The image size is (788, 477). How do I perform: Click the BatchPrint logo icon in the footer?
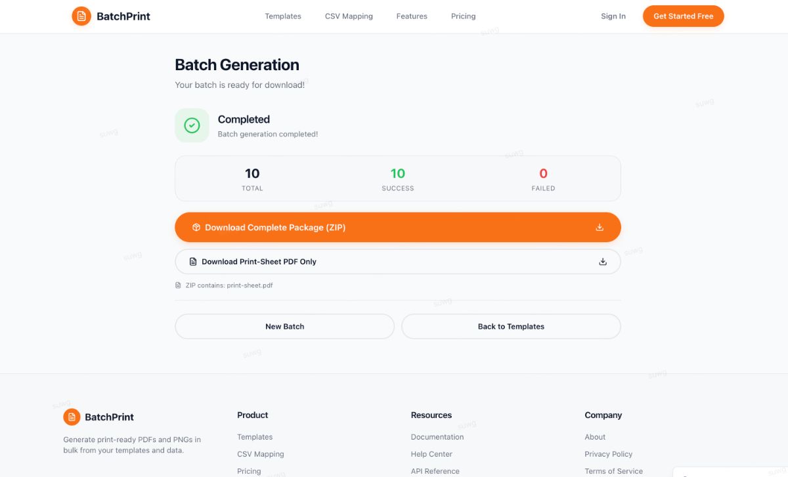click(70, 417)
